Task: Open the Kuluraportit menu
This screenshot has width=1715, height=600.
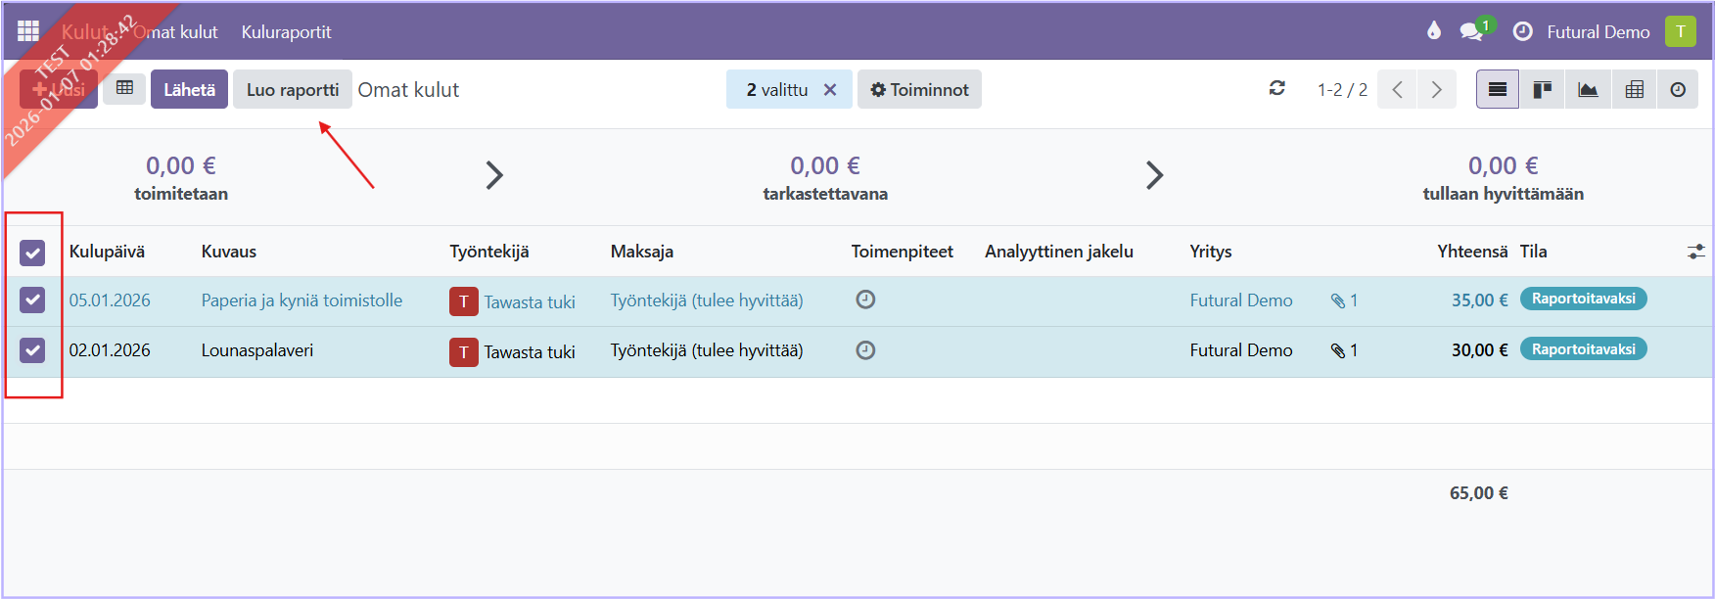Action: (286, 31)
